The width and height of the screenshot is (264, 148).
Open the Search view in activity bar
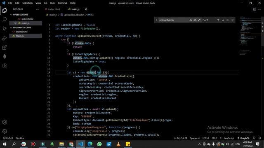pyautogui.click(x=5, y=19)
